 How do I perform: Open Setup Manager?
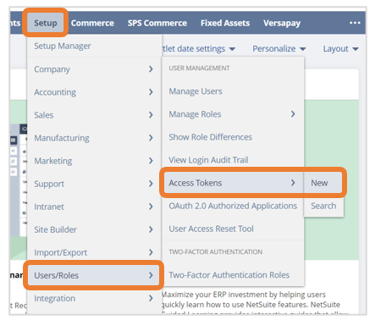pos(63,46)
